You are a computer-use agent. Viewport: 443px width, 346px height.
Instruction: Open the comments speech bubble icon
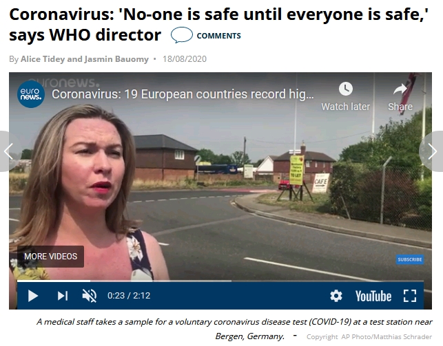(182, 35)
